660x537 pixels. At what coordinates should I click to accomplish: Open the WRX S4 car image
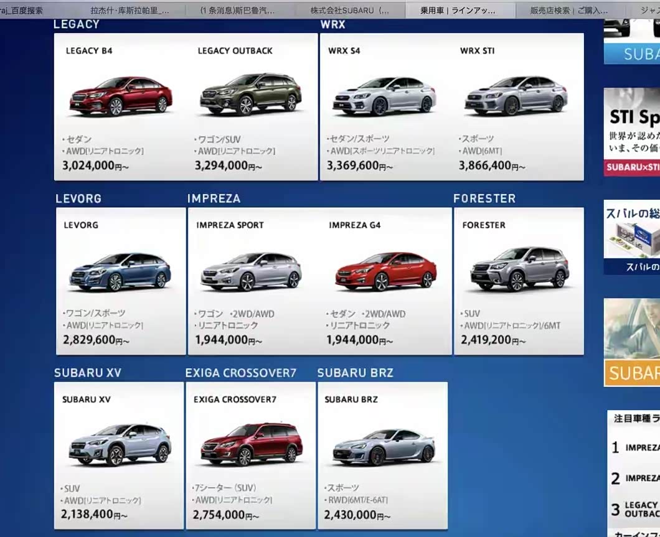[x=384, y=96]
